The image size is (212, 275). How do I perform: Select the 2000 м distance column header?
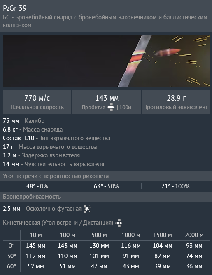click(x=194, y=235)
